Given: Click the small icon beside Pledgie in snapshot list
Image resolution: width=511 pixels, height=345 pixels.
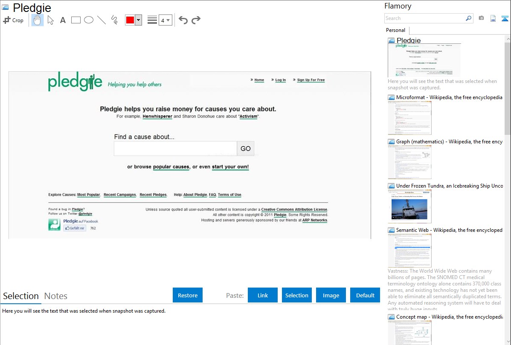Looking at the screenshot, I should click(391, 41).
